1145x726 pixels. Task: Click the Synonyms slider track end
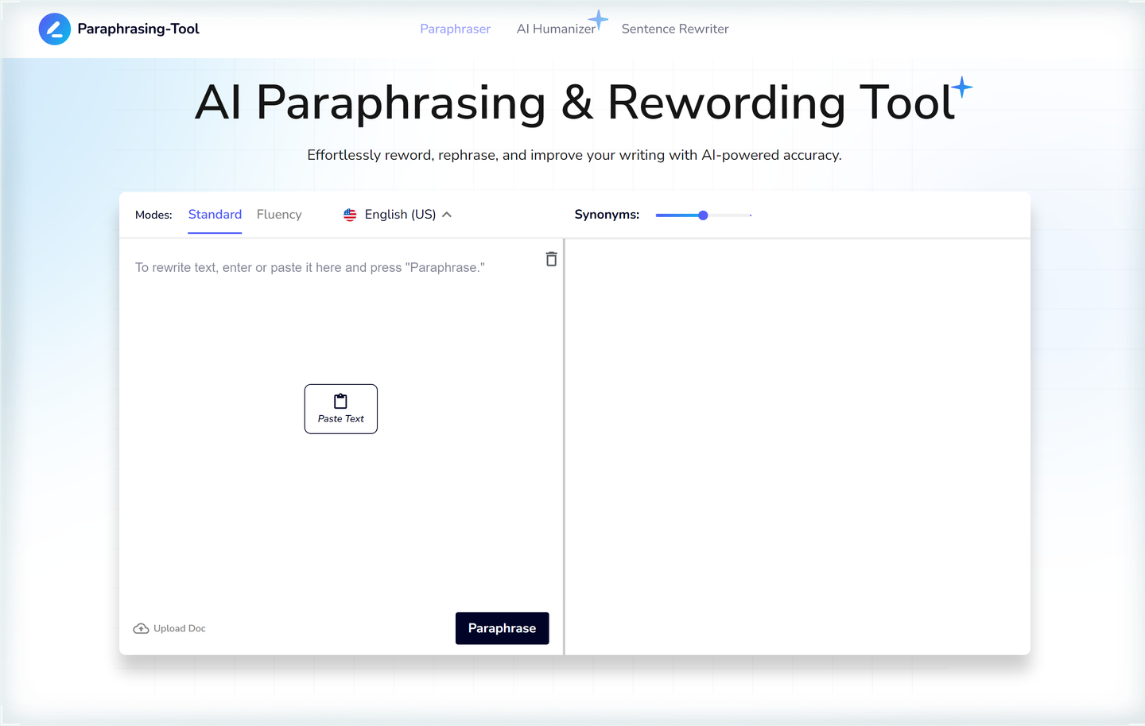(x=751, y=215)
